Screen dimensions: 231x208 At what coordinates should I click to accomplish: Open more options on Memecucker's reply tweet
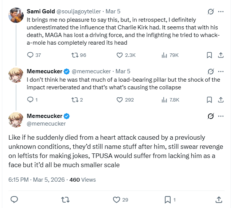point(221,71)
